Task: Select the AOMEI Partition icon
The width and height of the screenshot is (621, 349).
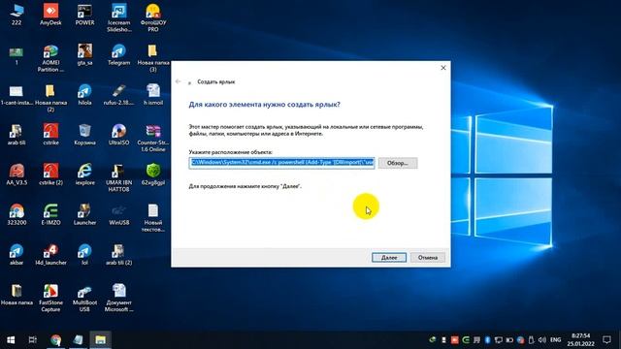Action: (50, 58)
